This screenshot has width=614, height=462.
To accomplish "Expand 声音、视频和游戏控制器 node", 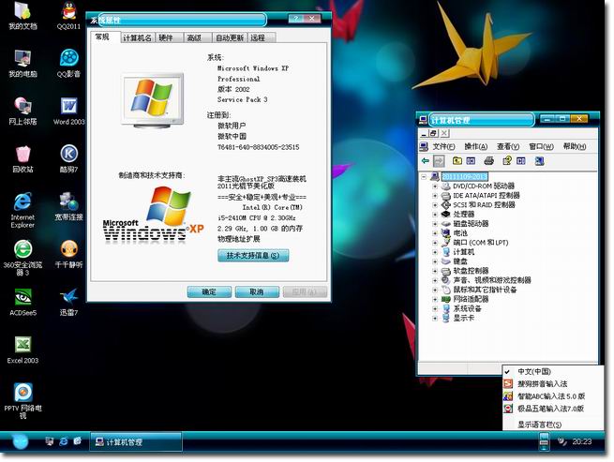I will point(435,281).
